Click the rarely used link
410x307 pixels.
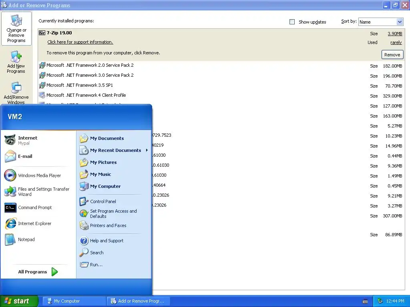(x=396, y=42)
